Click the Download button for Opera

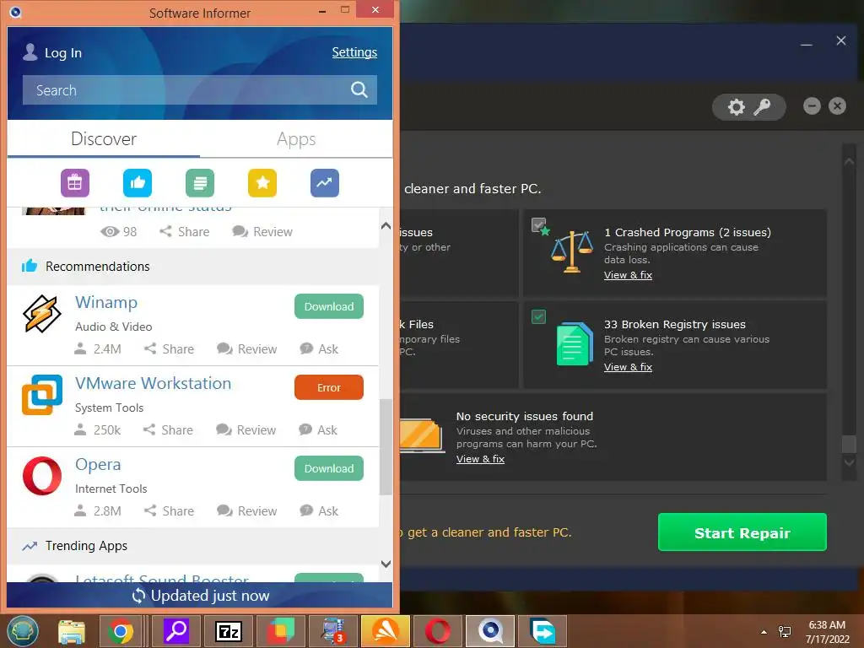tap(329, 468)
